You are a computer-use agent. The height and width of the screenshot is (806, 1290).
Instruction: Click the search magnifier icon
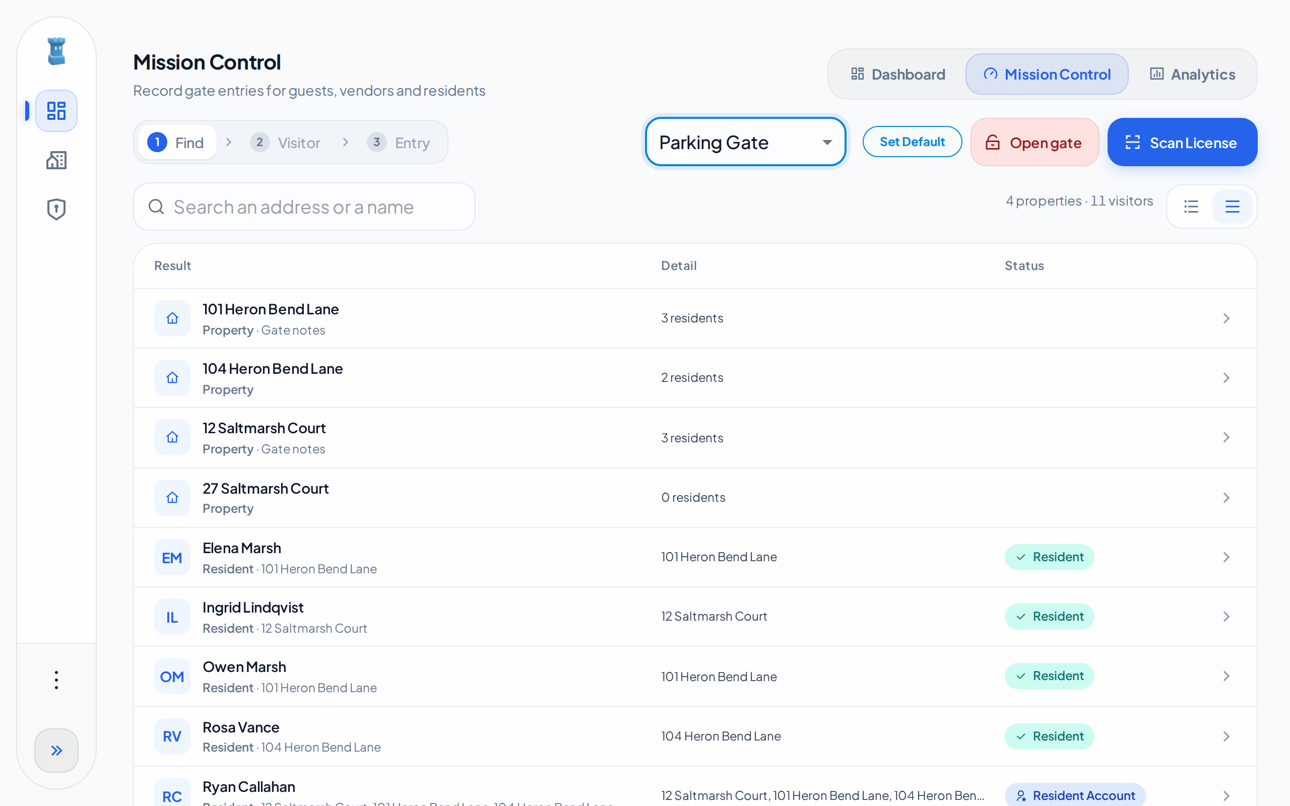[x=156, y=207]
